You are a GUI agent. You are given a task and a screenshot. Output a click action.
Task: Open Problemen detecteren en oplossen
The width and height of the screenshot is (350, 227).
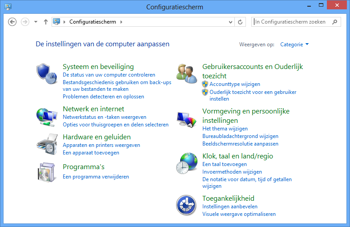103,97
